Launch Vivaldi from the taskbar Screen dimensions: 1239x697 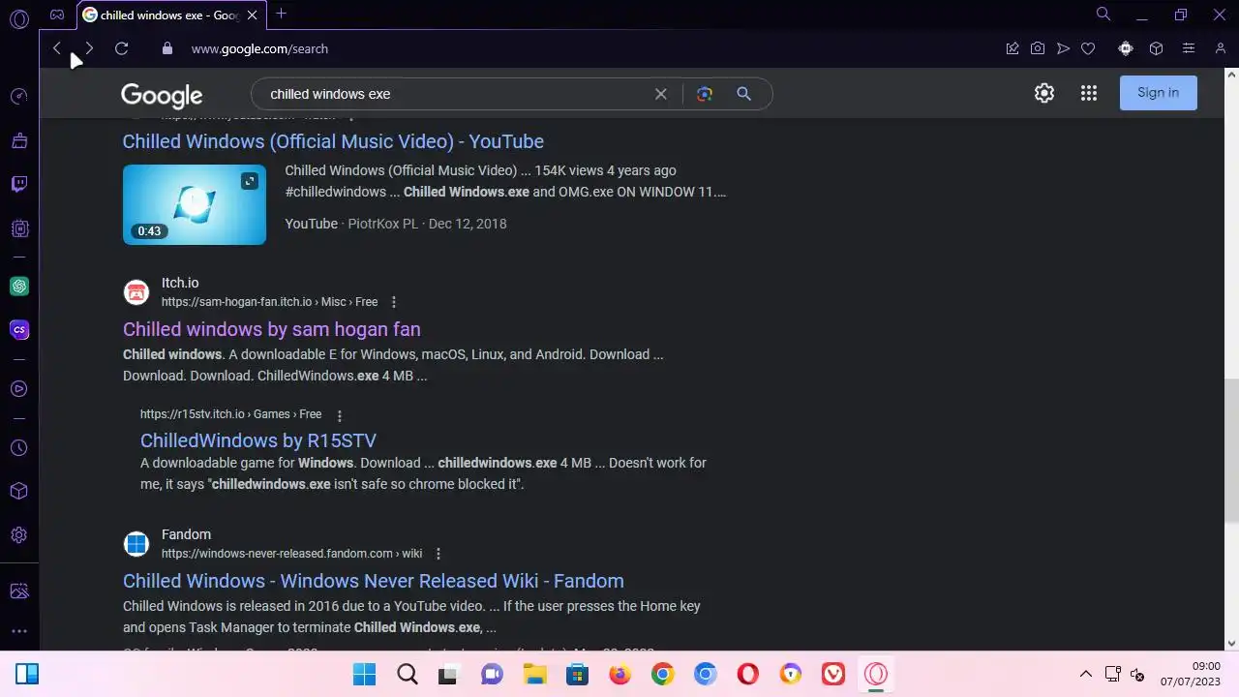pyautogui.click(x=832, y=674)
